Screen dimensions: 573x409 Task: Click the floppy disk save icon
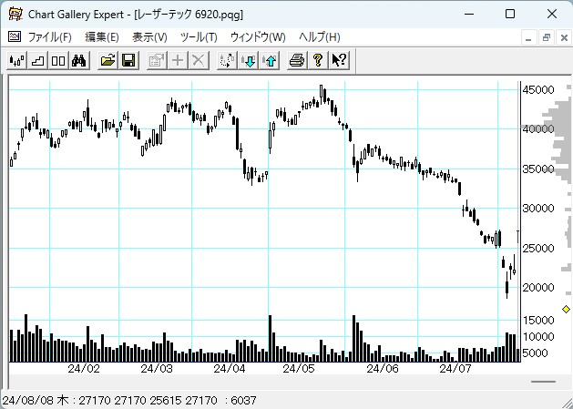[128, 60]
